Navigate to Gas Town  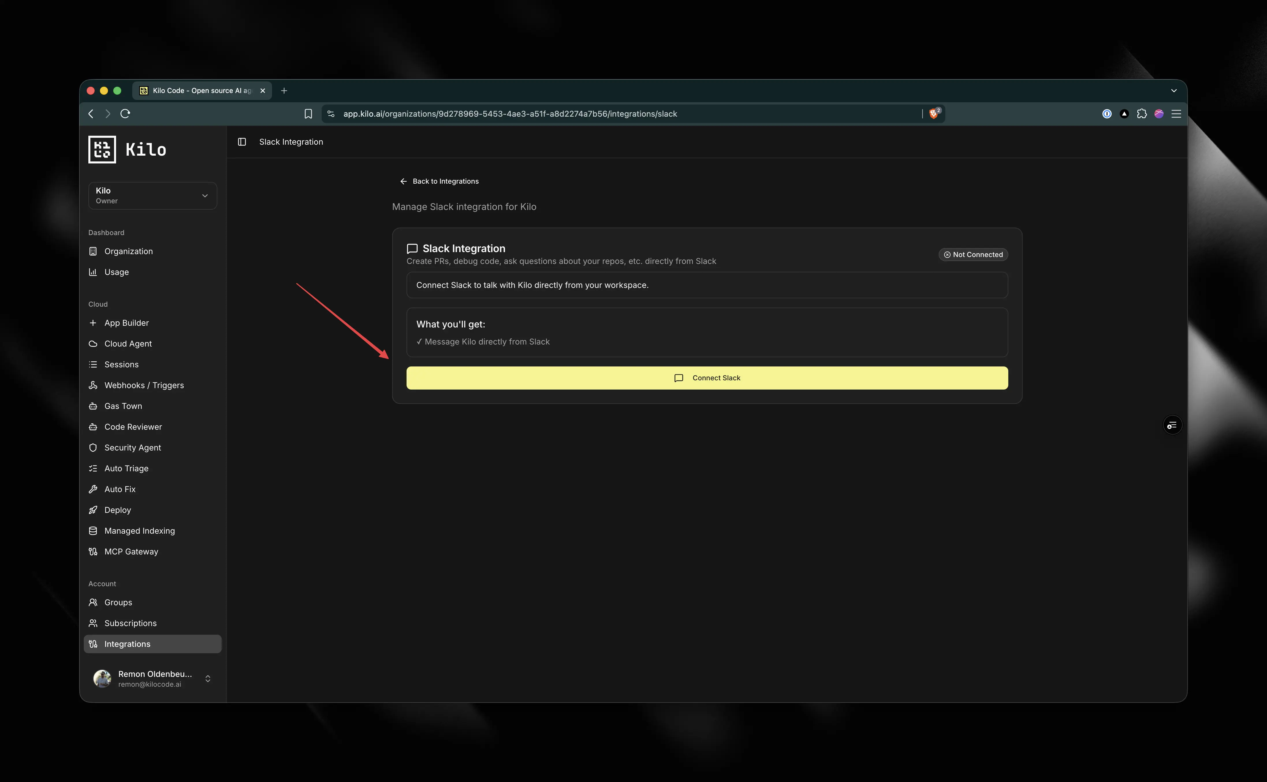coord(152,406)
